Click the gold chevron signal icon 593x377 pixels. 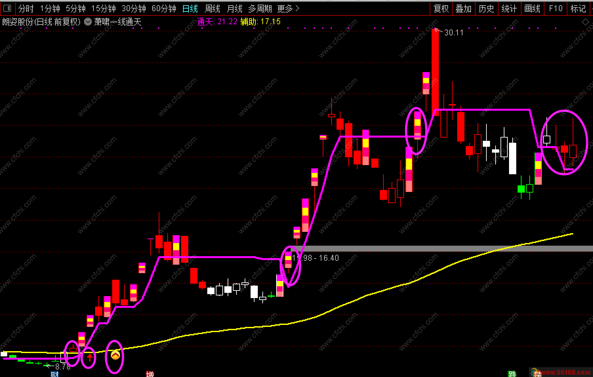115,355
